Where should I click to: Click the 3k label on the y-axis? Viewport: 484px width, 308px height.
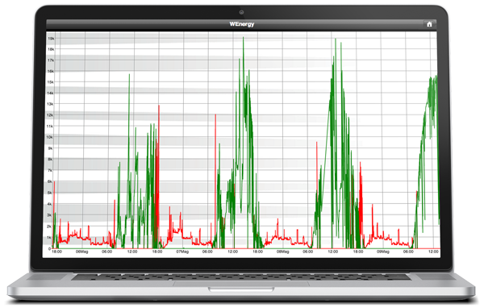[x=49, y=215]
